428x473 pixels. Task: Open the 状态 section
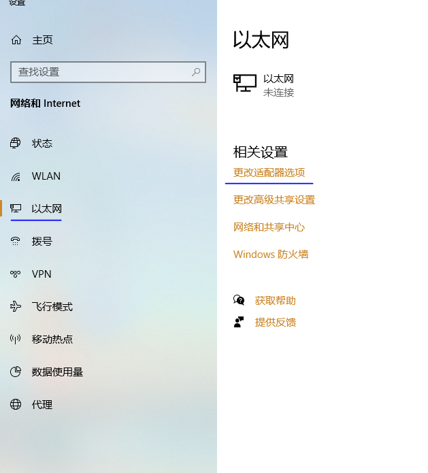point(42,144)
